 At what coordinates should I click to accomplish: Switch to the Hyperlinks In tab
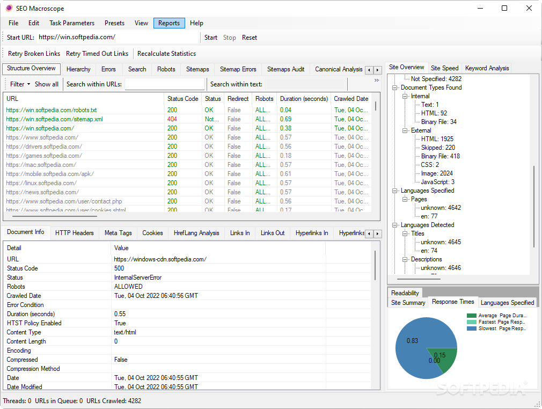tap(312, 233)
